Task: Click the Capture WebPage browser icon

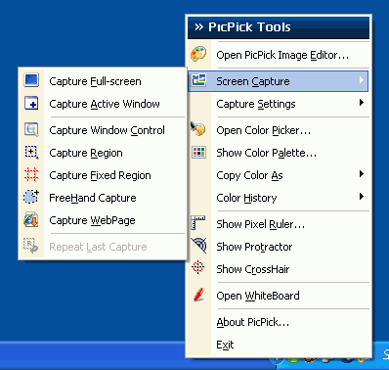Action: [x=31, y=220]
